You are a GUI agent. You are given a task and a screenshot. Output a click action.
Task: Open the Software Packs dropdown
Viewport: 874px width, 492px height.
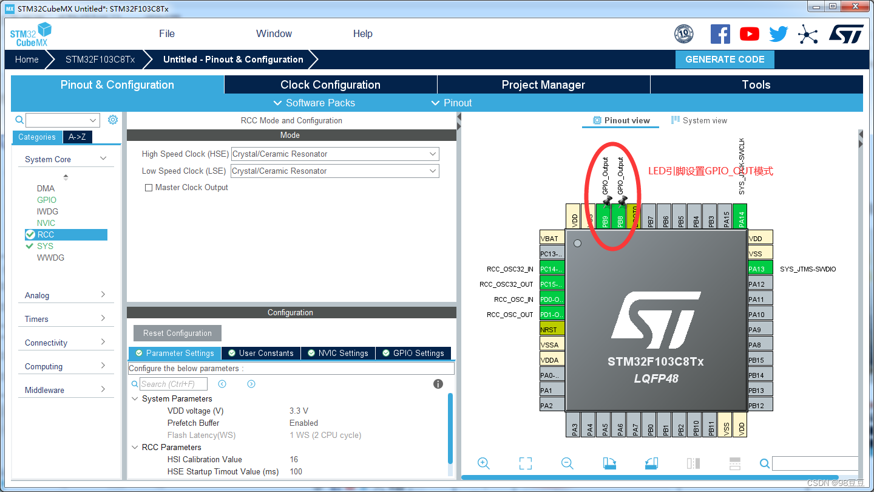(314, 103)
